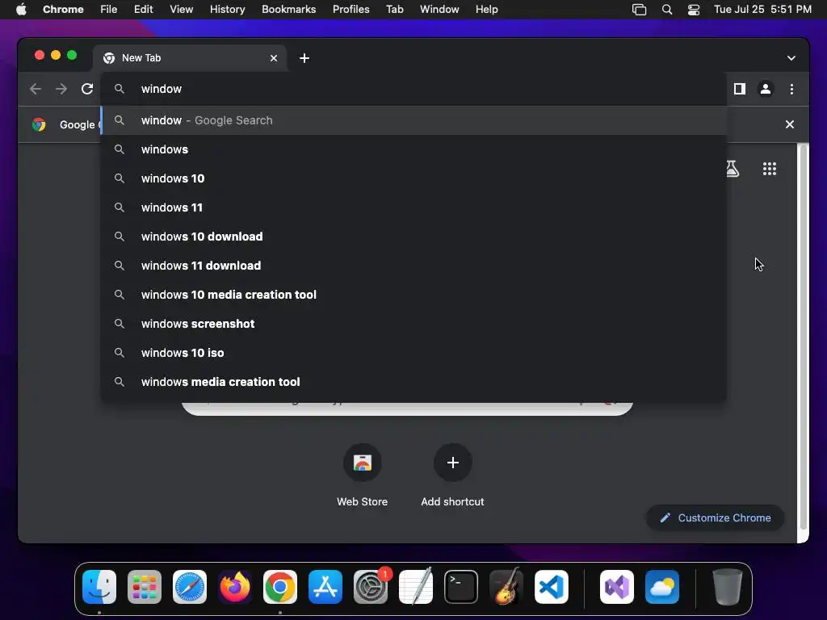
Task: Click the date and time clock
Action: 762,10
